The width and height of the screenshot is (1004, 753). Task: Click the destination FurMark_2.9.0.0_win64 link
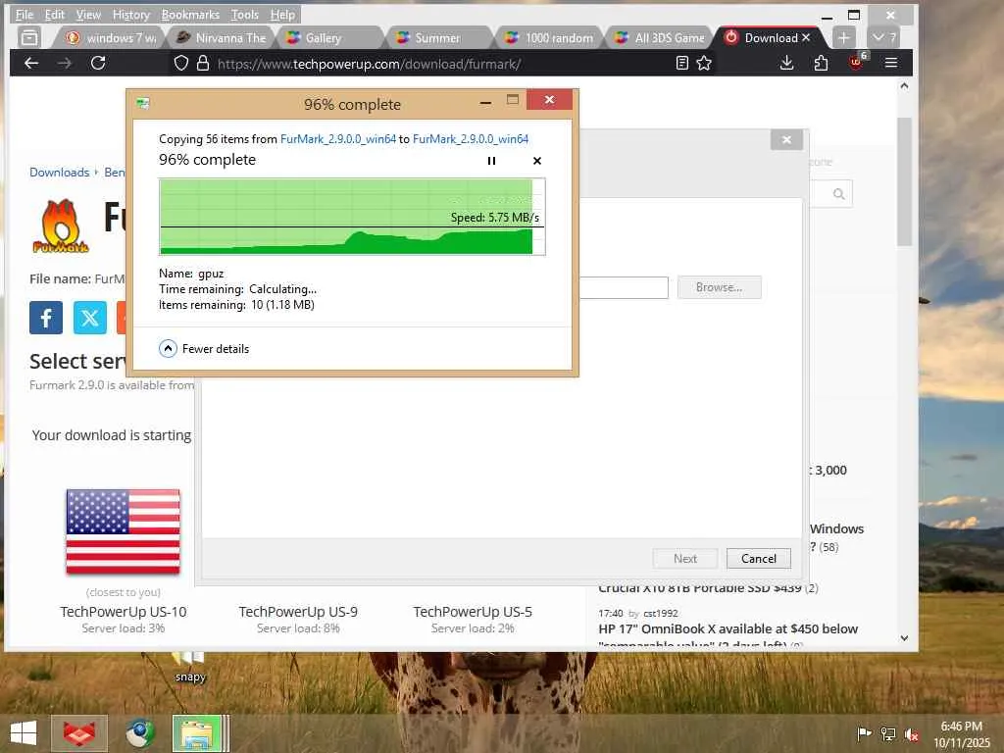471,139
